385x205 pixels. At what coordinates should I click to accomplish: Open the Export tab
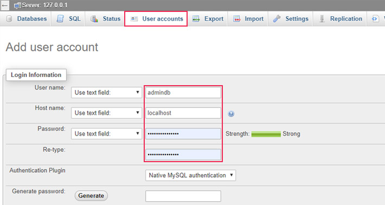pos(208,18)
